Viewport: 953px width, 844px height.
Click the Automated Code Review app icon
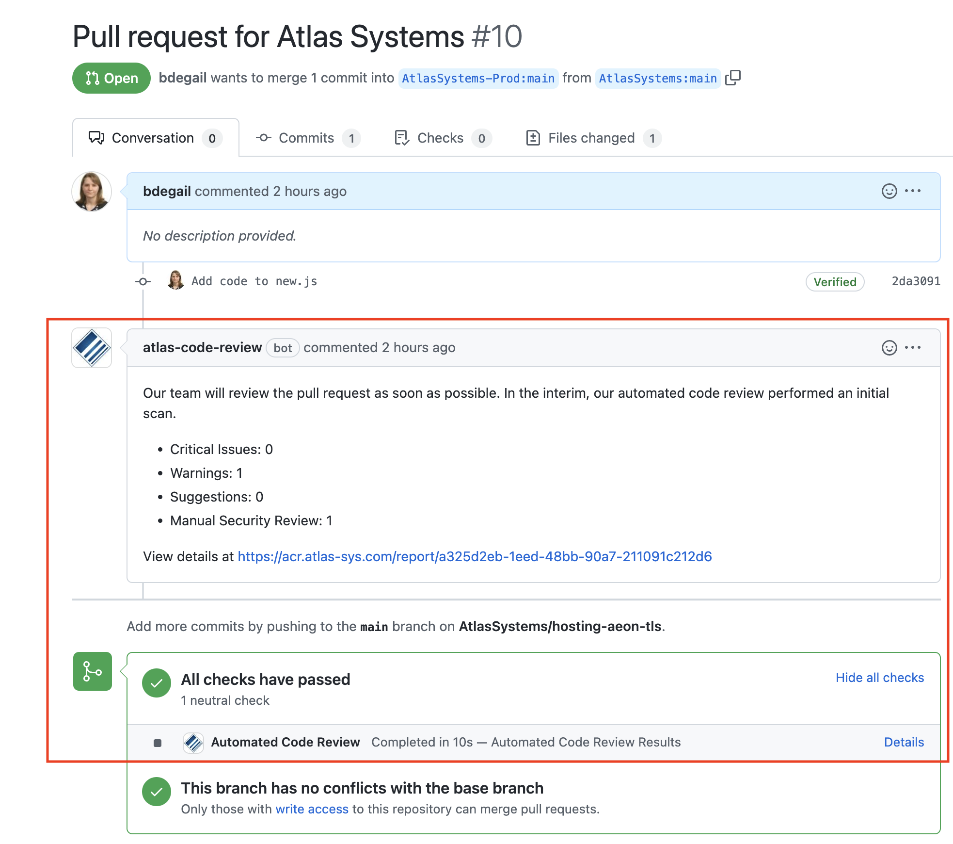tap(193, 743)
